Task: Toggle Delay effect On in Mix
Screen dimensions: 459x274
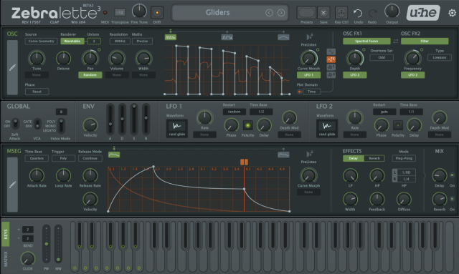Action: (452, 175)
